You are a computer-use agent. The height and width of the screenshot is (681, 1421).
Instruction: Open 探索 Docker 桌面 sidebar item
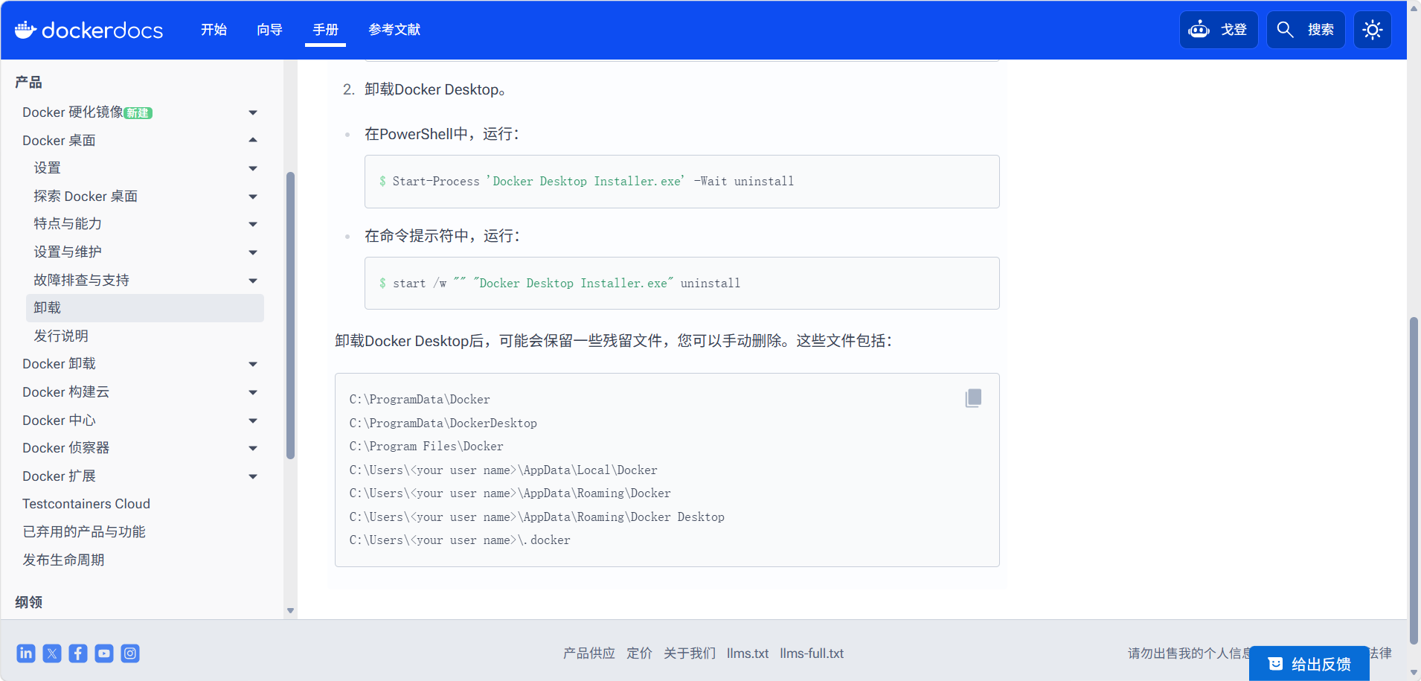click(x=86, y=196)
